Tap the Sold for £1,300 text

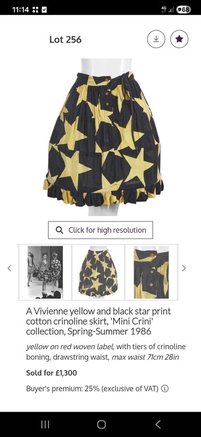click(x=51, y=372)
